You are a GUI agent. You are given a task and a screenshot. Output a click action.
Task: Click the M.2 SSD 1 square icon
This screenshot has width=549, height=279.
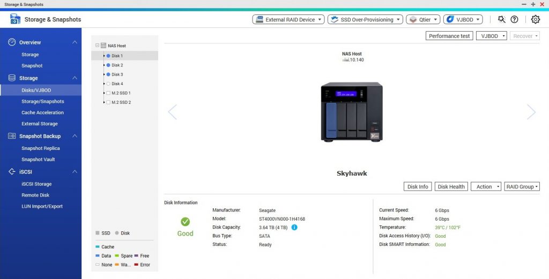108,93
